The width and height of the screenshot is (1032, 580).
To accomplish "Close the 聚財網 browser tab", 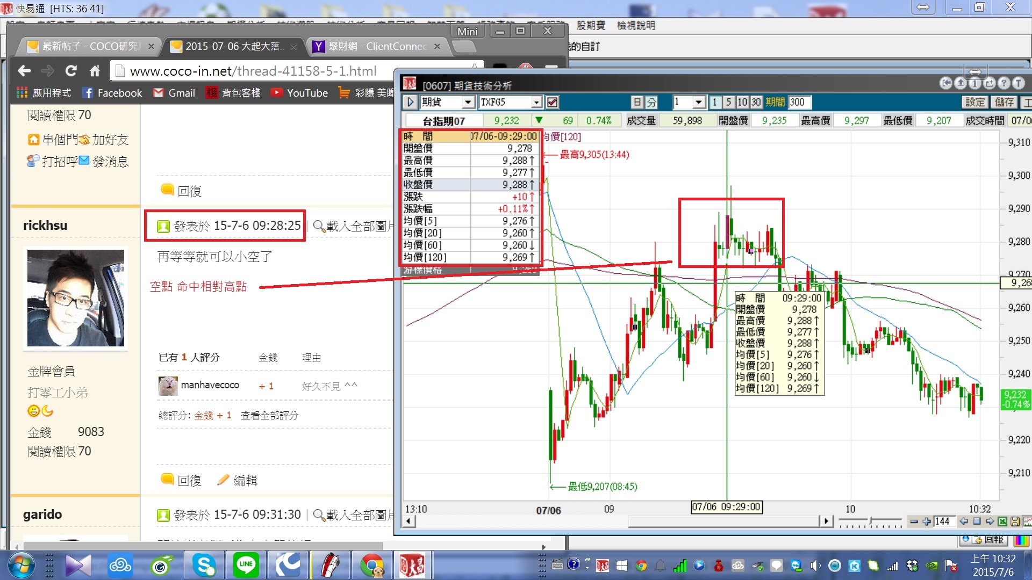I will (x=437, y=47).
